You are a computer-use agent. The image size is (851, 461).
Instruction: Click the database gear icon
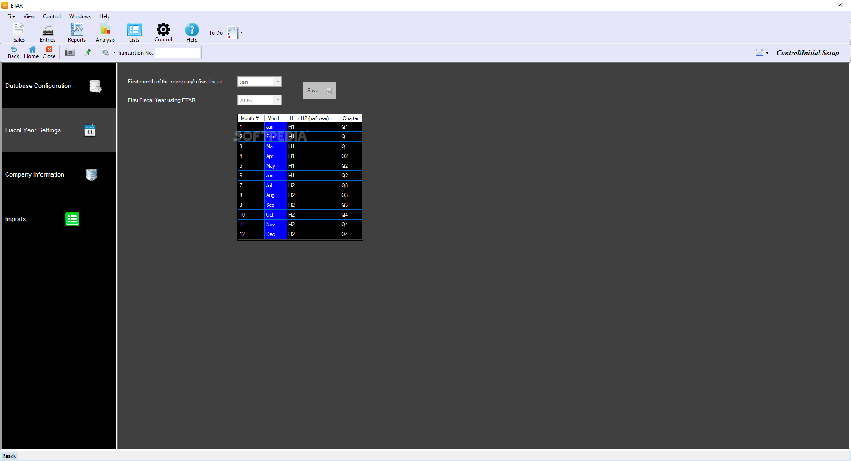[x=95, y=86]
